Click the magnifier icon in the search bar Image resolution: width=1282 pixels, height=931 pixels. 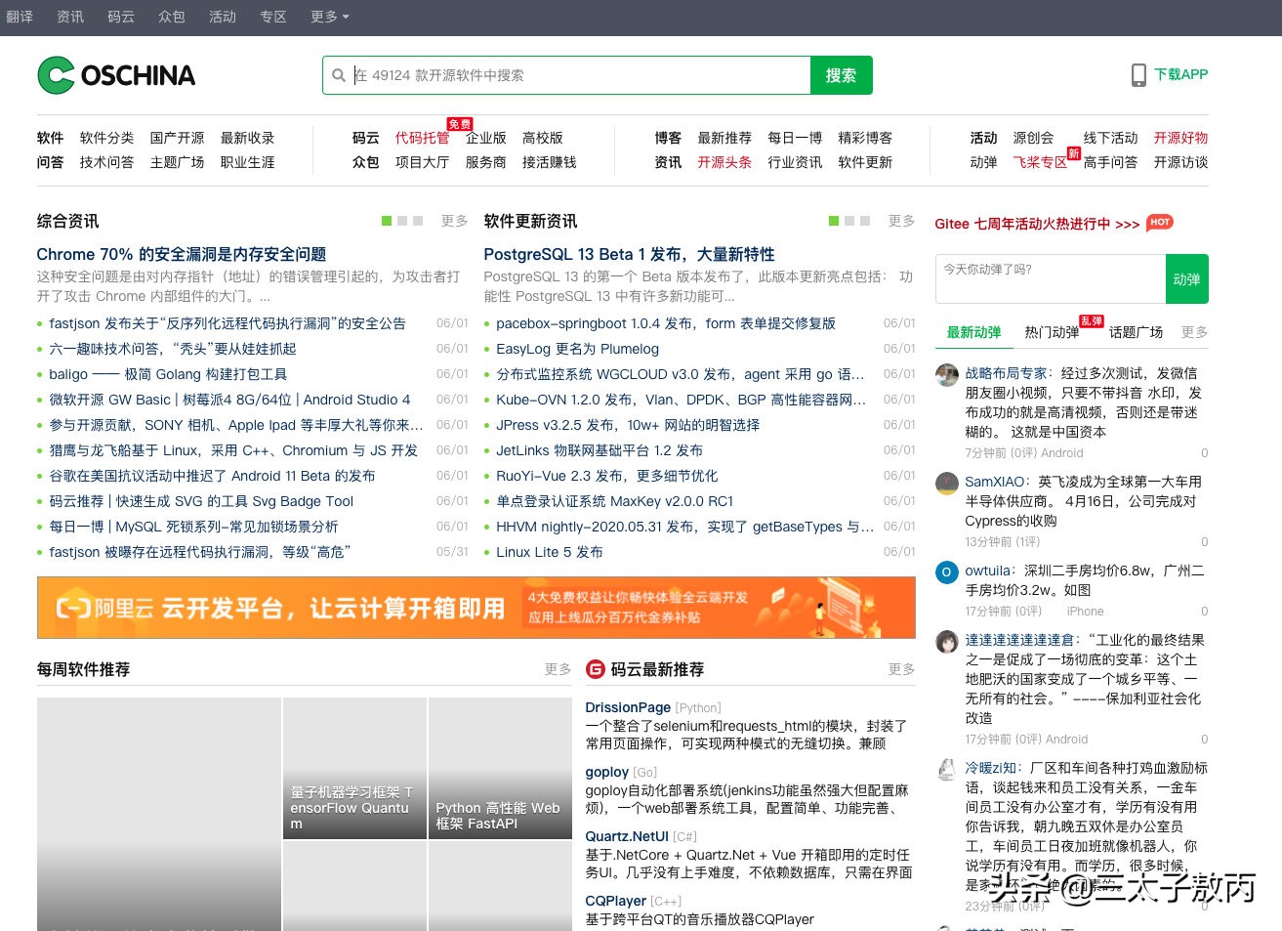339,75
